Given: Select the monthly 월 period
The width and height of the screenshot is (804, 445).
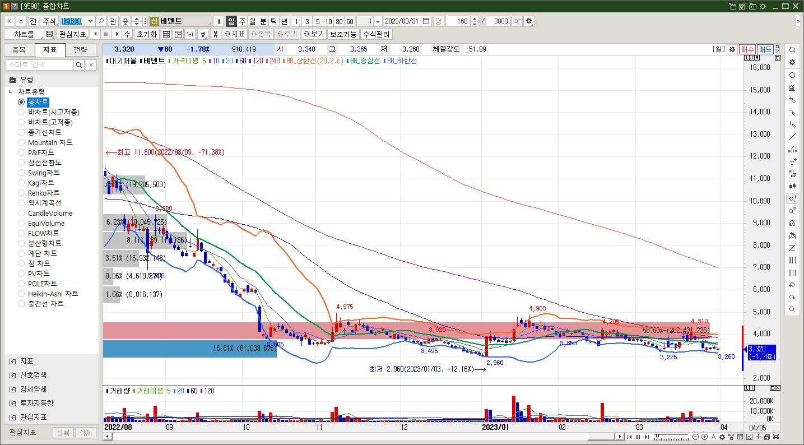Looking at the screenshot, I should coord(253,21).
